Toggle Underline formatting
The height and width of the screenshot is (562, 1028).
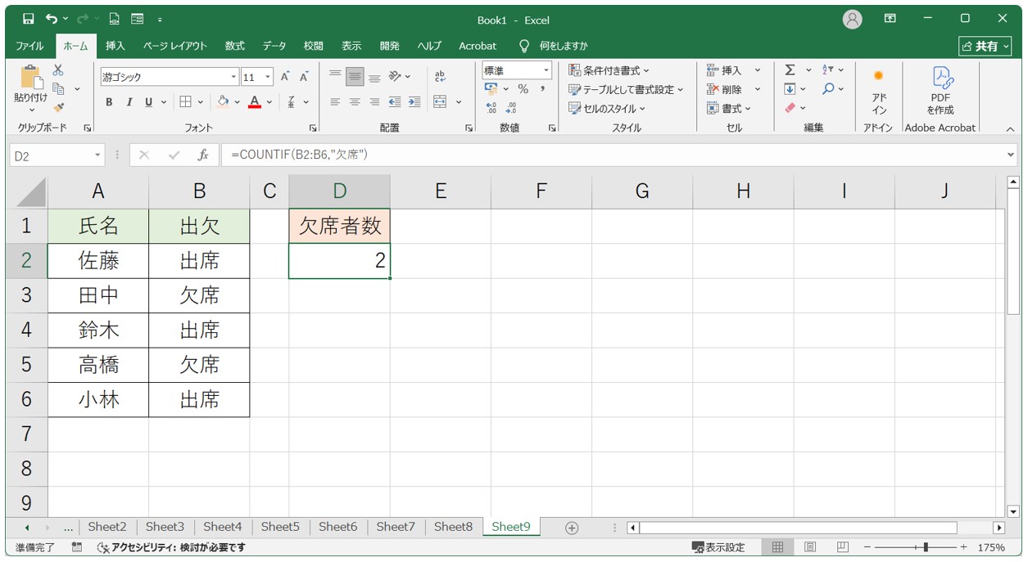click(148, 102)
